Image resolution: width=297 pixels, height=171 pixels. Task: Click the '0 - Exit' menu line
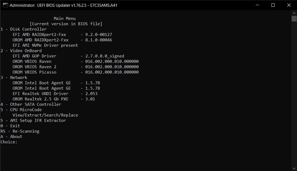click(x=10, y=126)
